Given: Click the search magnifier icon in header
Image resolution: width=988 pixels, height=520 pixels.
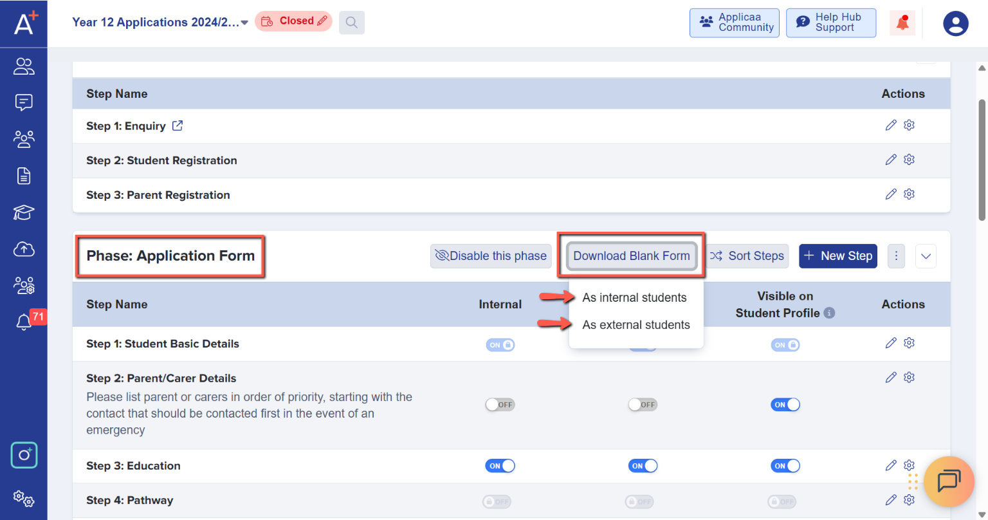Looking at the screenshot, I should 351,23.
